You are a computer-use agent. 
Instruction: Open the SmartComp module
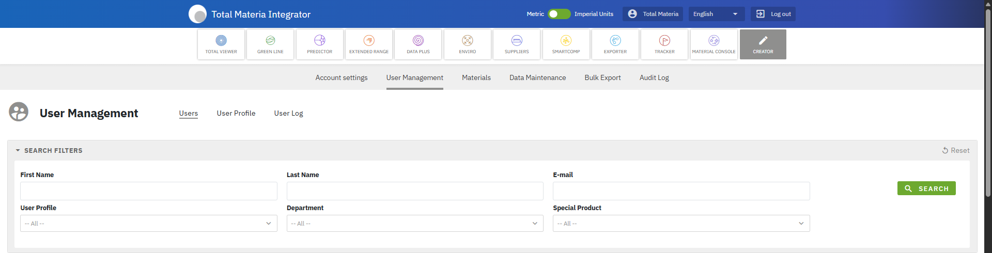(x=566, y=44)
